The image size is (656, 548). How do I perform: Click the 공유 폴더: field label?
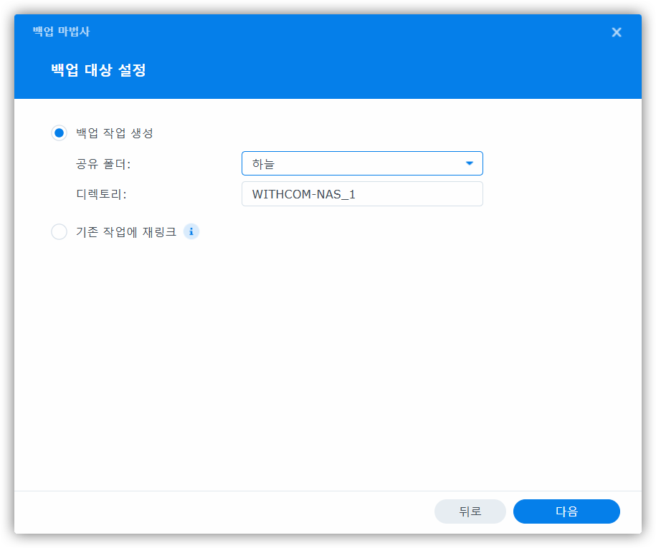(x=103, y=164)
